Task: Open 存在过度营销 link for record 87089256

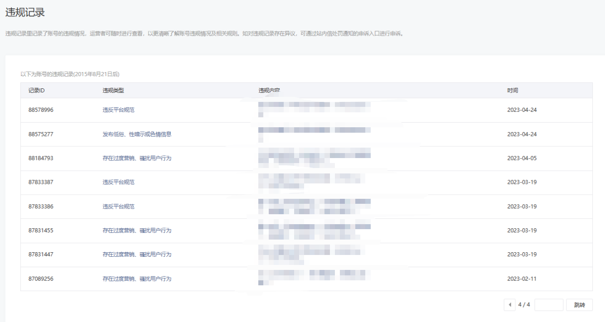Action: (137, 279)
